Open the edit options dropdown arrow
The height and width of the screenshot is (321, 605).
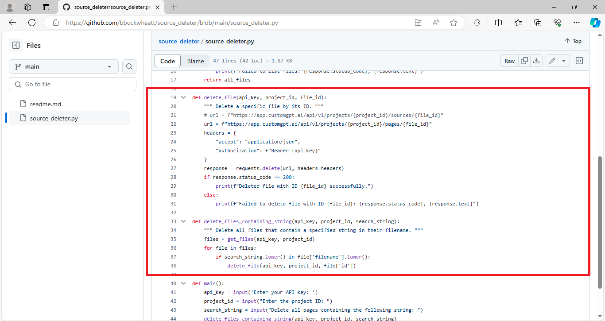click(563, 61)
